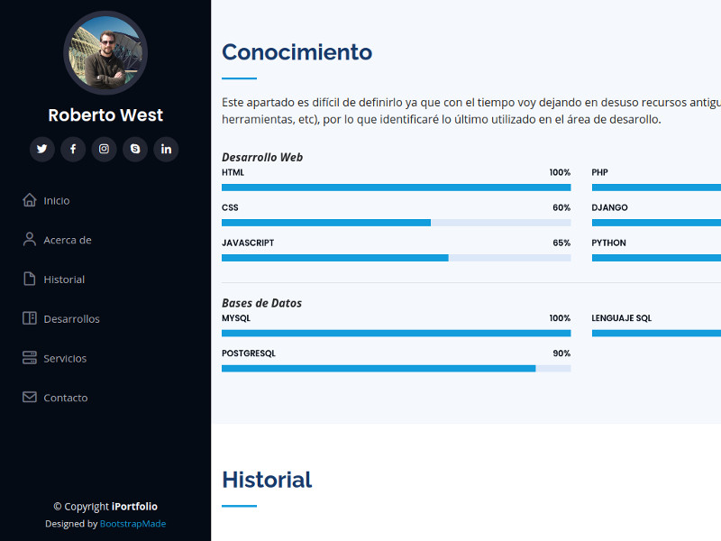721x541 pixels.
Task: Select the Inicio menu entry
Action: click(x=58, y=200)
